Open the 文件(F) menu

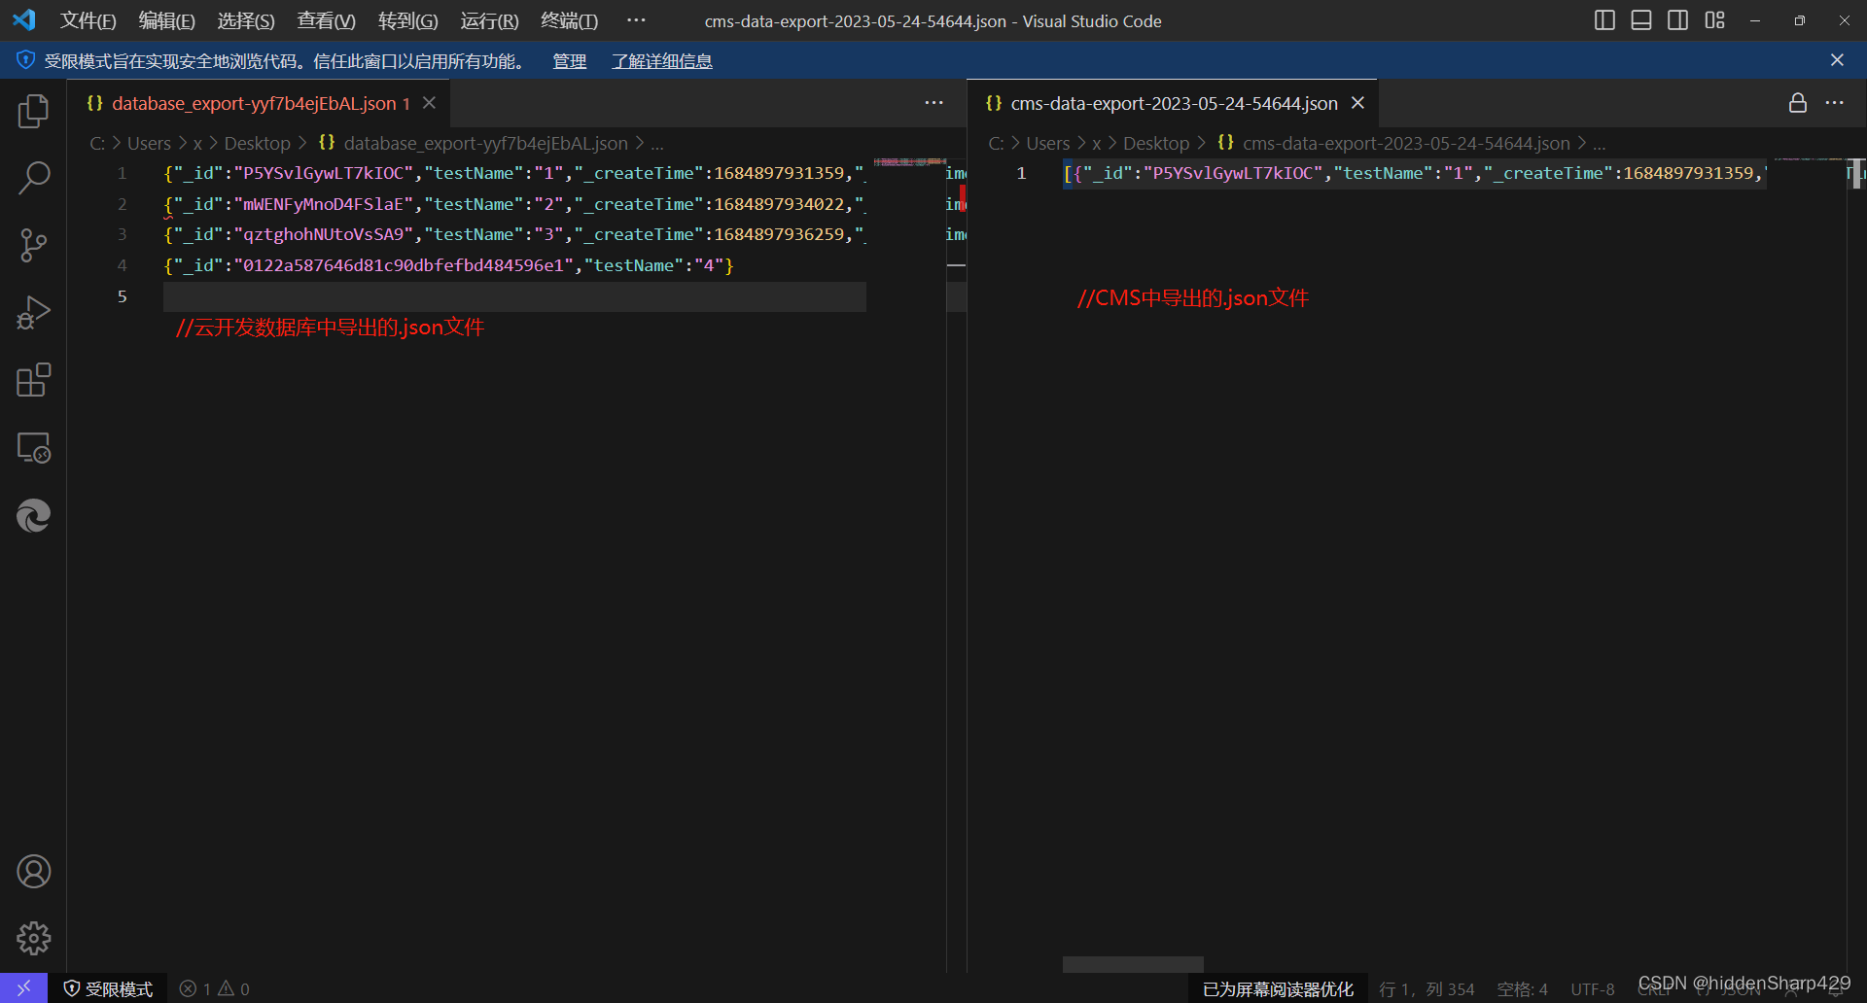(88, 21)
